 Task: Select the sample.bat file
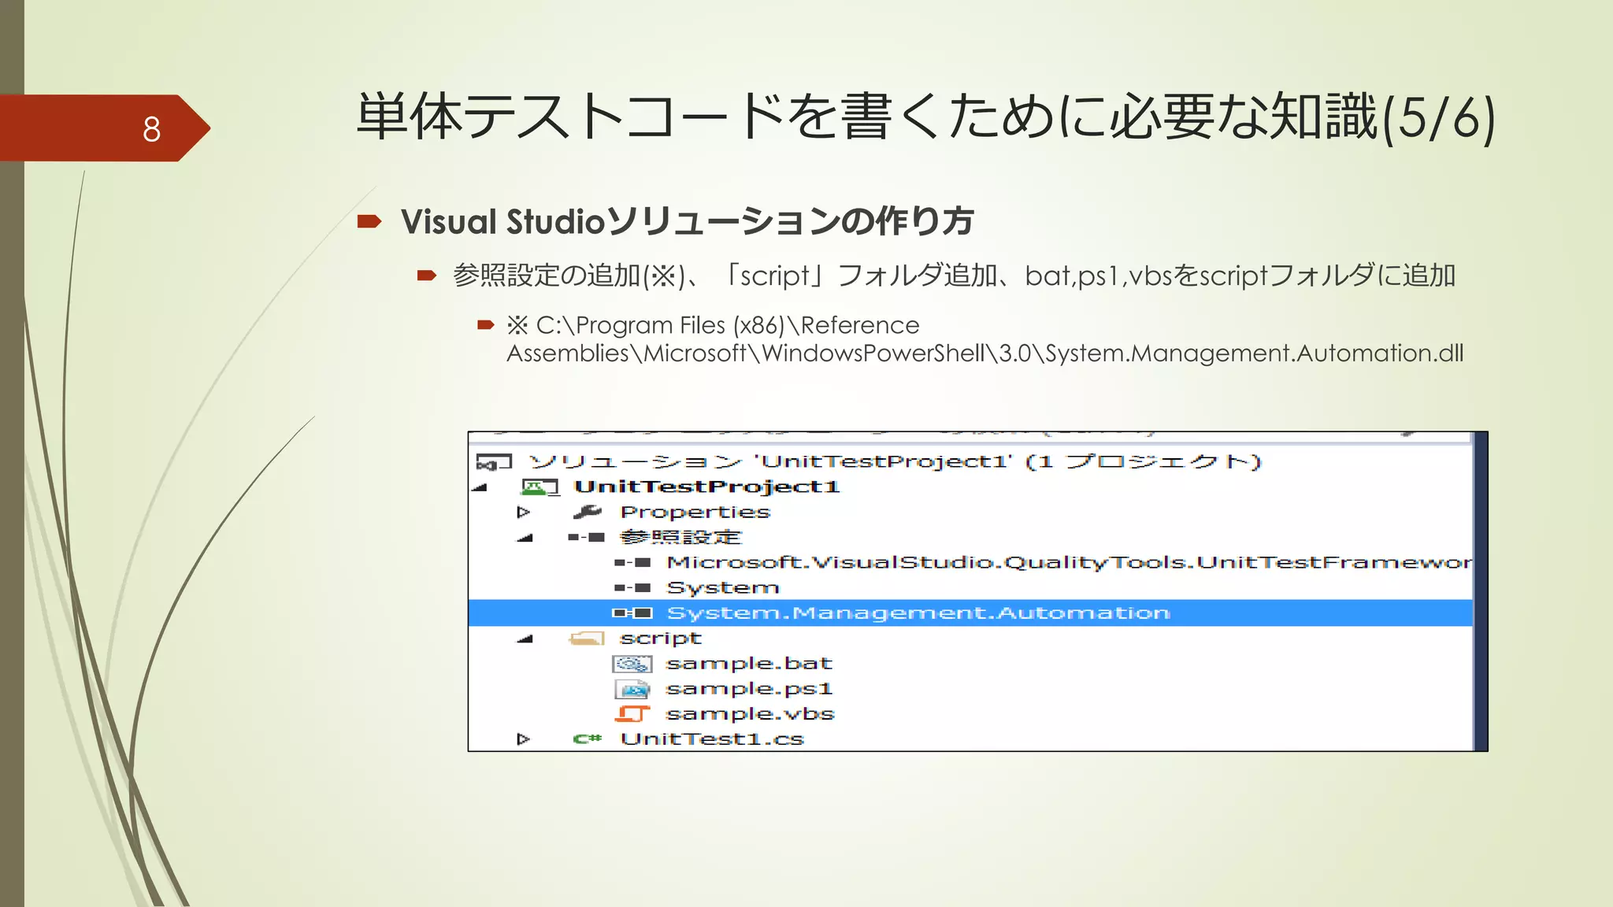click(748, 664)
